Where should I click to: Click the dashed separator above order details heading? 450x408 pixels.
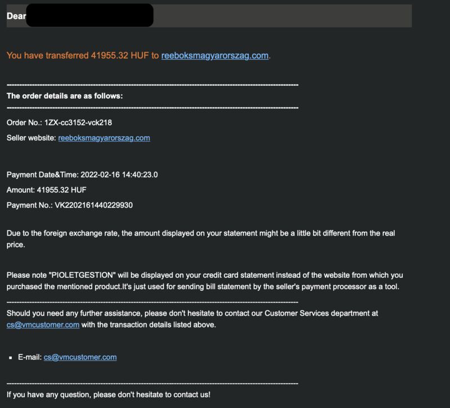click(x=152, y=85)
